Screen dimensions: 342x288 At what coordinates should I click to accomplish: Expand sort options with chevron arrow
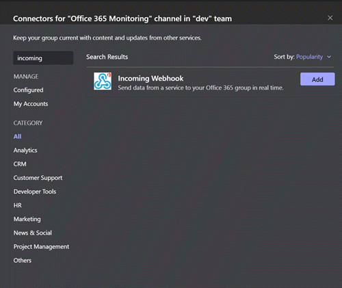point(329,57)
